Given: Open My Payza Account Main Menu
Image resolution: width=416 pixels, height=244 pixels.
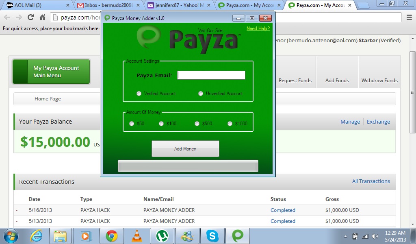Looking at the screenshot, I should pos(51,71).
